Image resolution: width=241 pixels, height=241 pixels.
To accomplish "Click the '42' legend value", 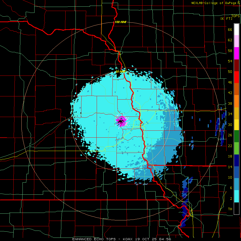I will point(230,93).
